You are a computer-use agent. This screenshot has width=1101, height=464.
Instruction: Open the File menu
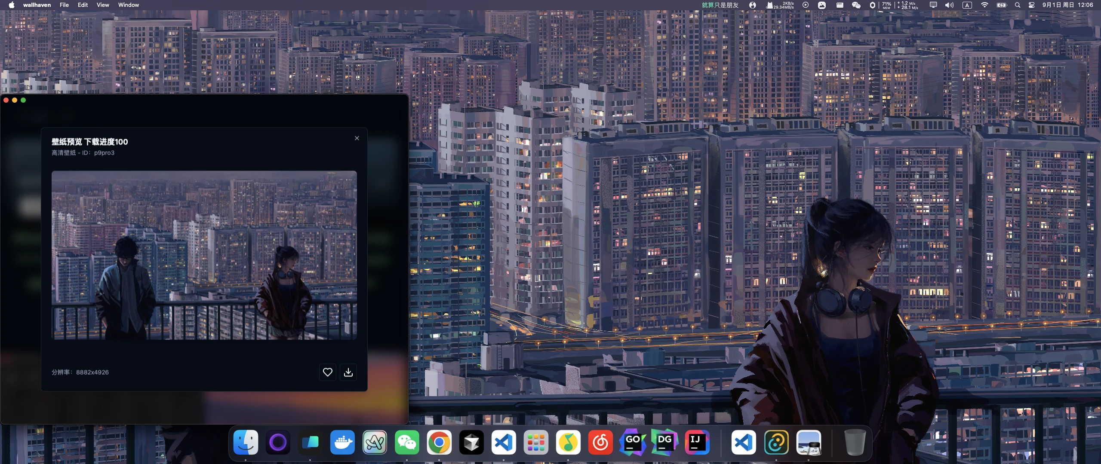[x=64, y=5]
